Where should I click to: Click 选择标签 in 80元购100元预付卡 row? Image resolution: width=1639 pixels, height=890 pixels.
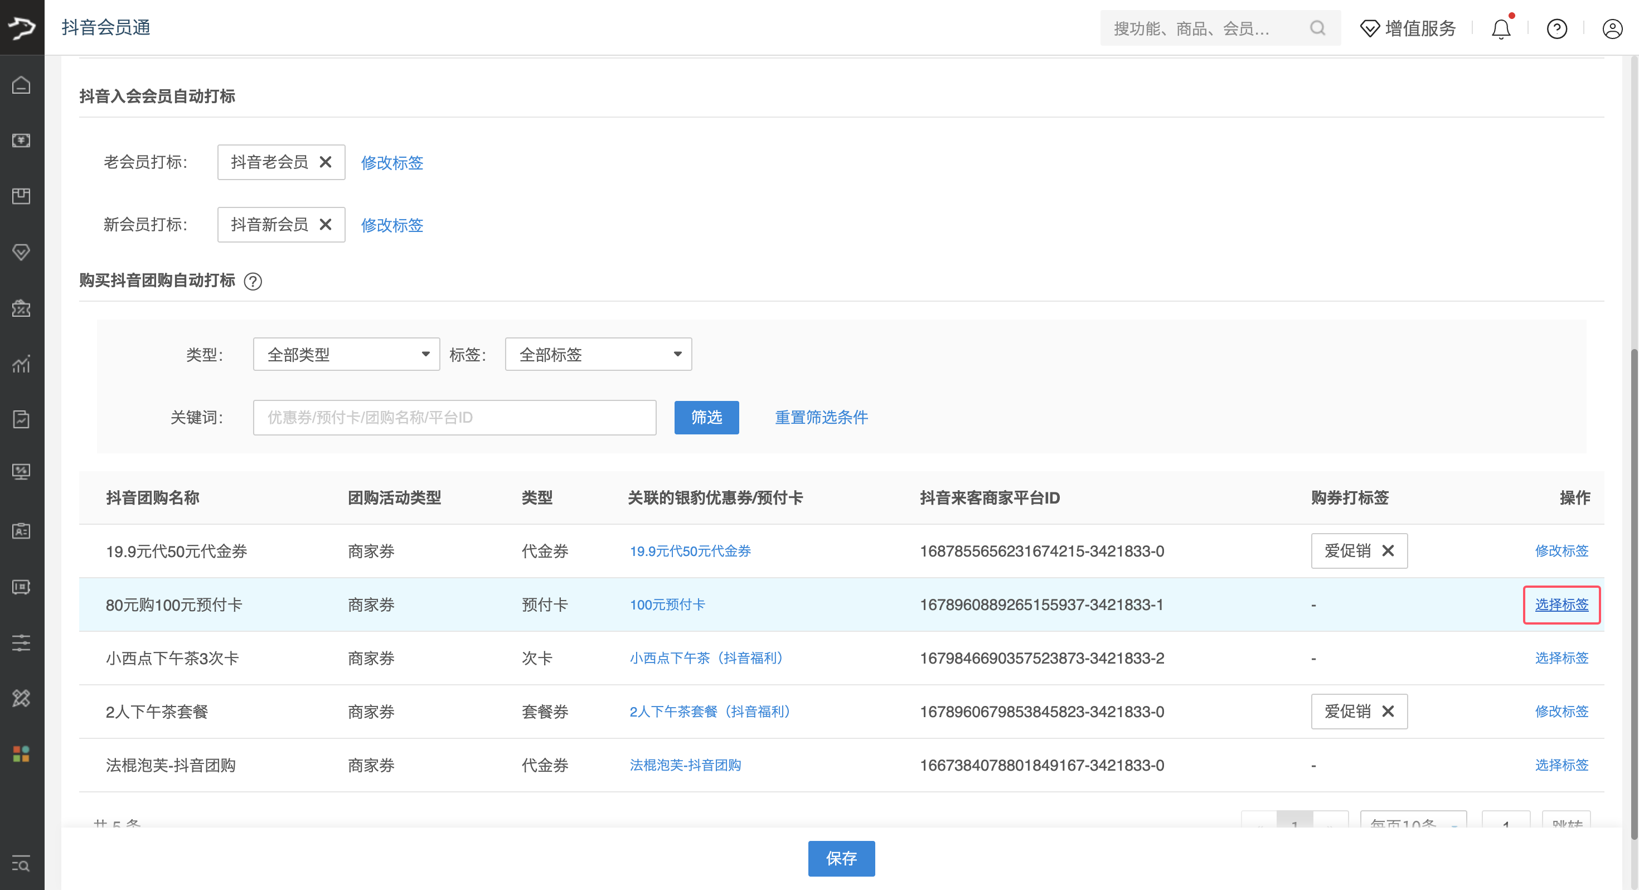[1562, 605]
